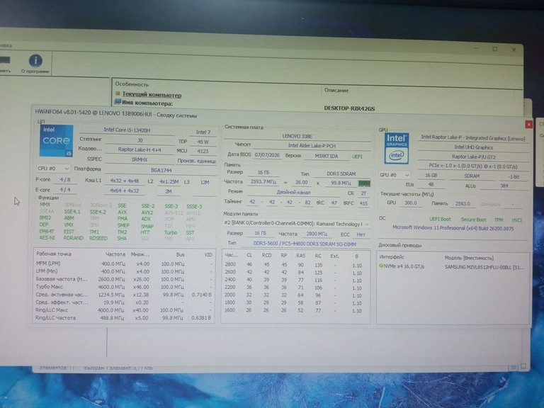Select the Описание column header
Image resolution: width=544 pixels, height=408 pixels.
(x=336, y=90)
